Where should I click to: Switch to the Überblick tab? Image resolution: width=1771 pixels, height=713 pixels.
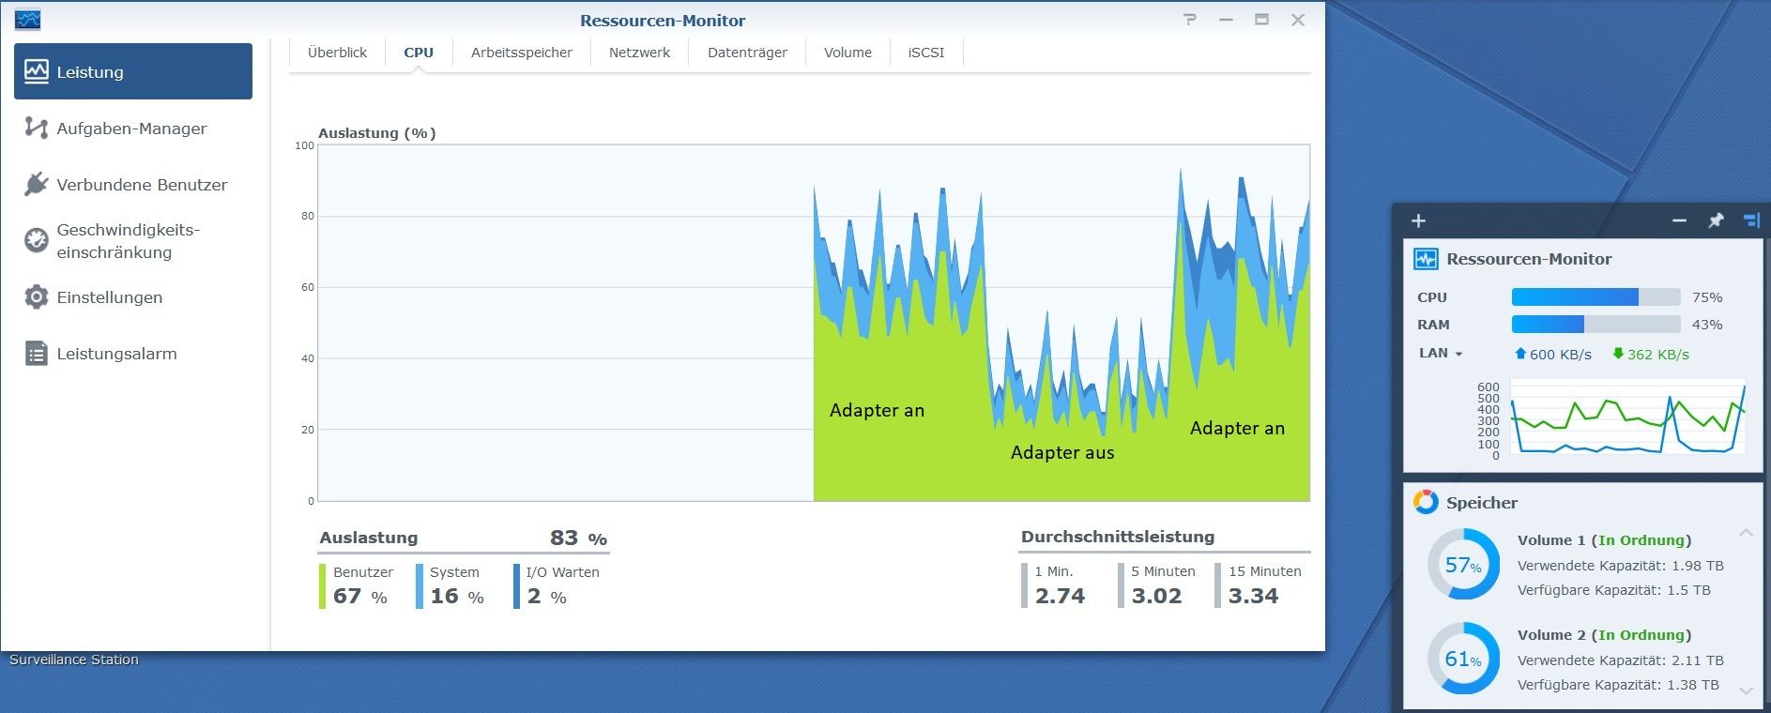pyautogui.click(x=337, y=53)
